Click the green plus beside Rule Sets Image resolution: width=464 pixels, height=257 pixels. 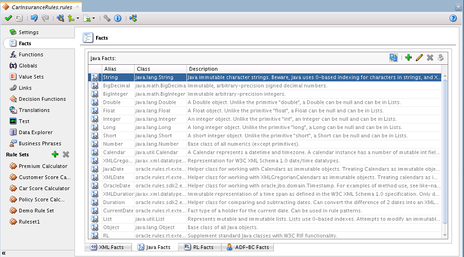(55, 155)
